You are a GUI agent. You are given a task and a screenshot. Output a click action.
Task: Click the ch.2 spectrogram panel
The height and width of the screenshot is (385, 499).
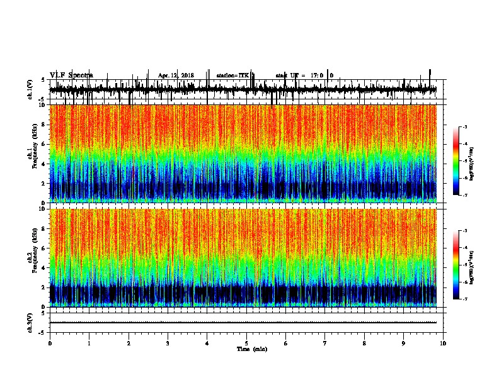click(x=243, y=258)
